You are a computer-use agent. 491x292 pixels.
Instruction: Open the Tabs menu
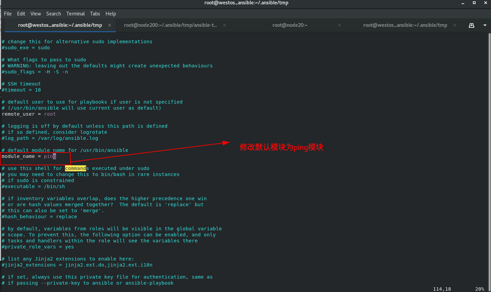95,14
